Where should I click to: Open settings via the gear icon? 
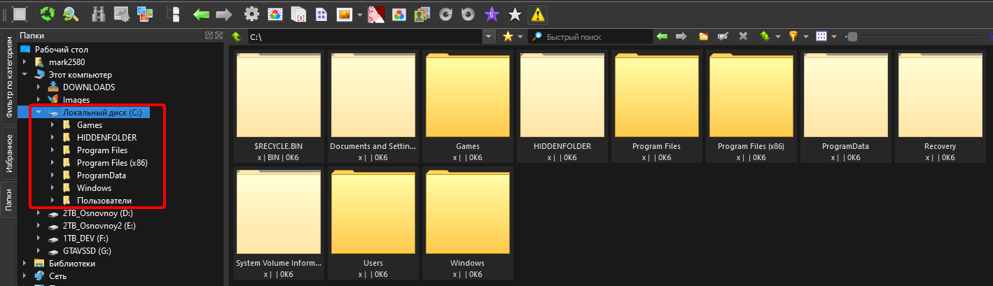click(x=251, y=13)
